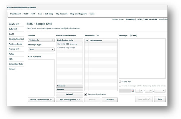
Task: Click the Save as Draft button
Action: coord(144,99)
